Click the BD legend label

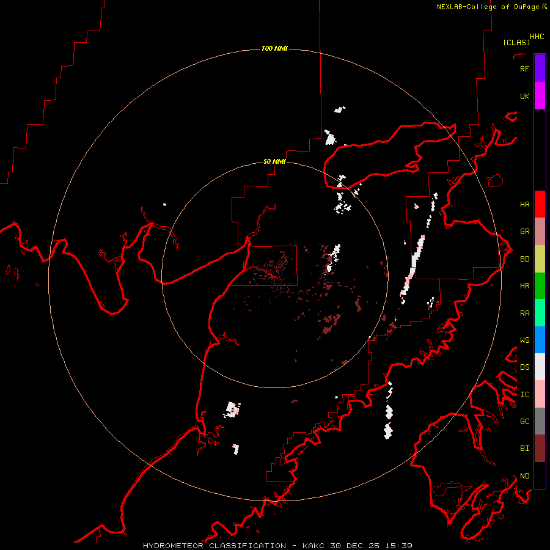[x=524, y=258]
